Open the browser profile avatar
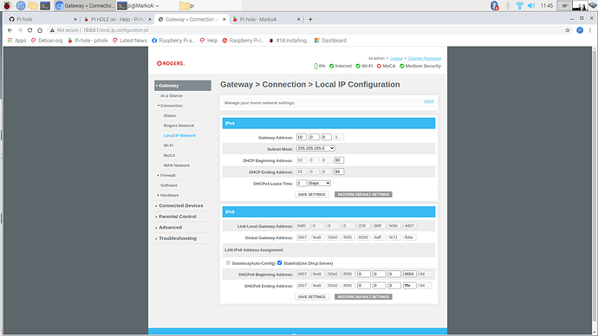 580,30
